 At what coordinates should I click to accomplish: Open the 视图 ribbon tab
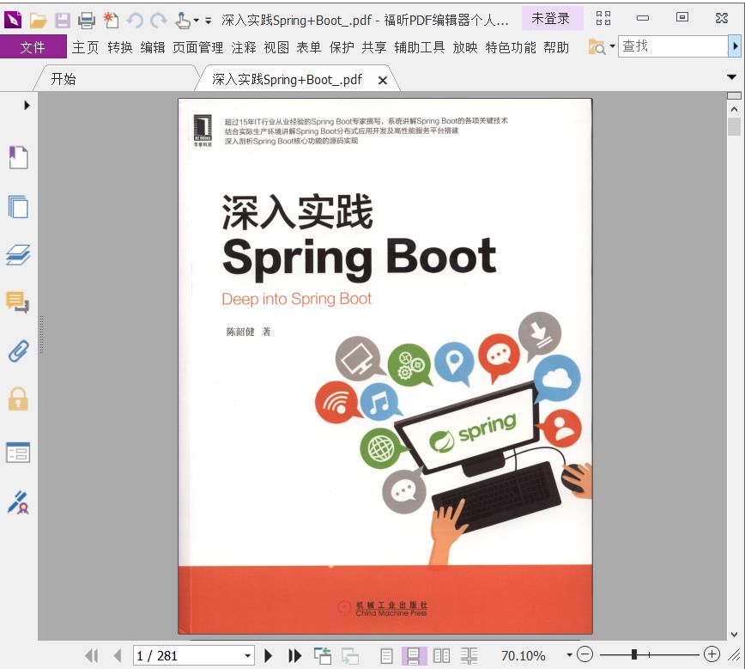tap(276, 47)
